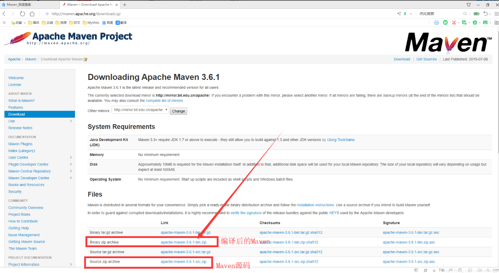Screen dimensions: 499x273
Task: Open the 翻译 translate bookmark
Action: pyautogui.click(x=121, y=23)
